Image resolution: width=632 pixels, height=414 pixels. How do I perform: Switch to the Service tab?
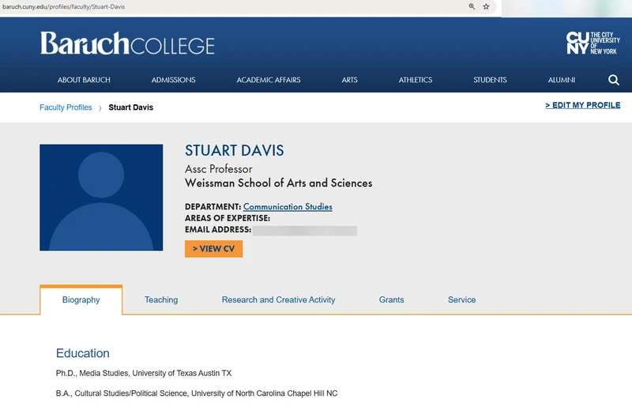coord(462,299)
